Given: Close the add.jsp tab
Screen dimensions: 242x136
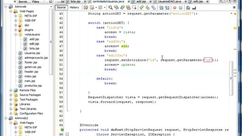Looking at the screenshot, I should (150, 2).
